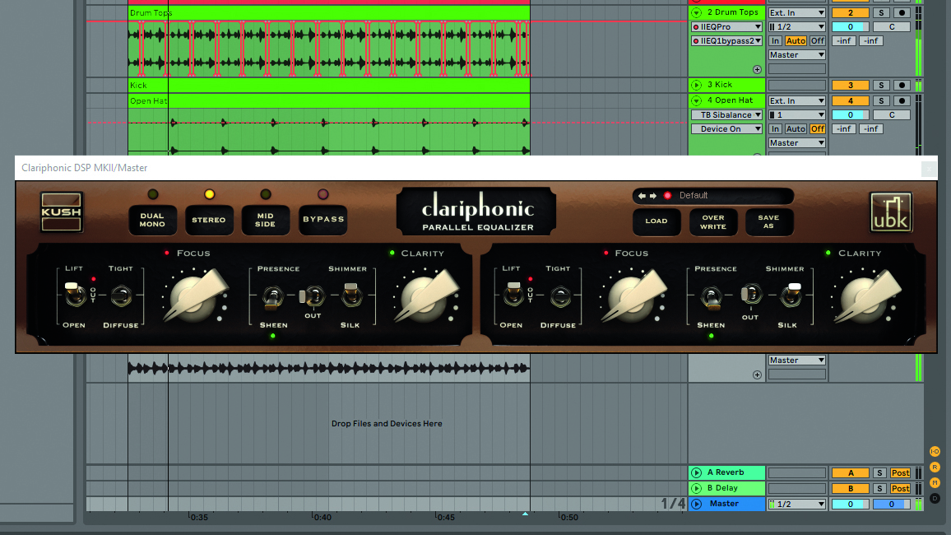The width and height of the screenshot is (951, 535).
Task: Click the ubk logo in the plugin
Action: 890,212
